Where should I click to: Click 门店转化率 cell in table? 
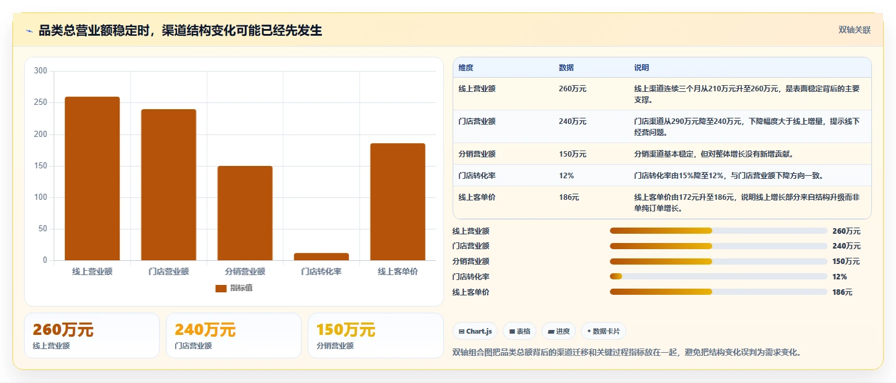pos(477,176)
